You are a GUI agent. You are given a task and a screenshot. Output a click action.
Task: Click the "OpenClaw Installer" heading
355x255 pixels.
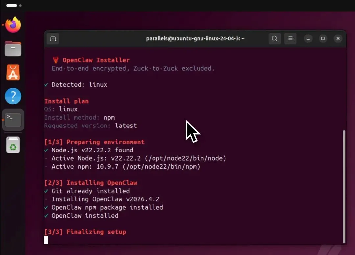click(96, 60)
